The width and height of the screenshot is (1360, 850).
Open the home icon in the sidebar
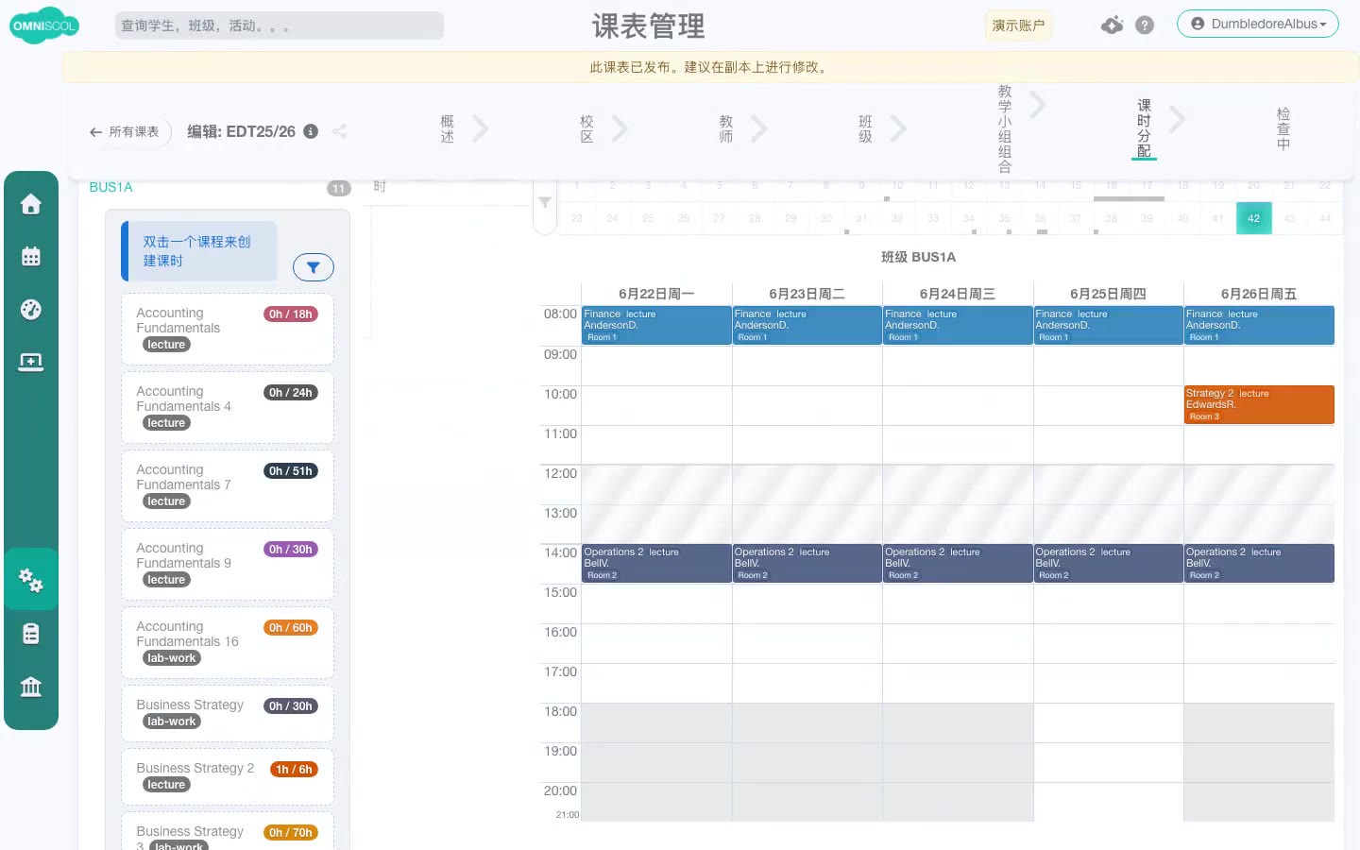(31, 204)
